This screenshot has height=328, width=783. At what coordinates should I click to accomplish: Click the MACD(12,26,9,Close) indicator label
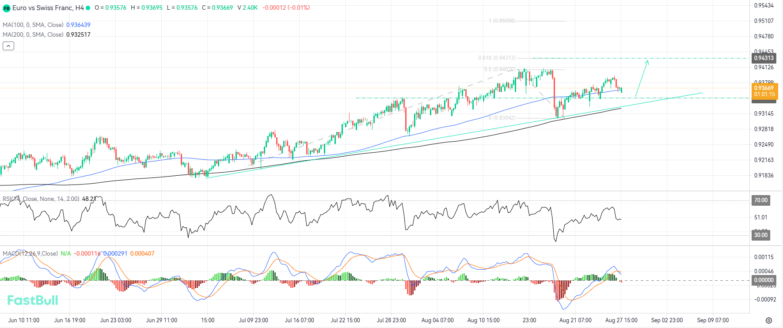(30, 253)
